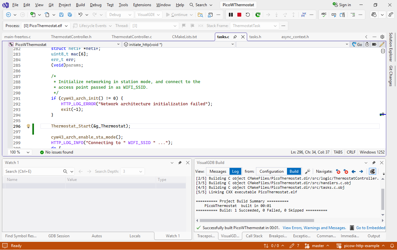Open build settings wrench icon
397x250 pixels.
(307, 171)
